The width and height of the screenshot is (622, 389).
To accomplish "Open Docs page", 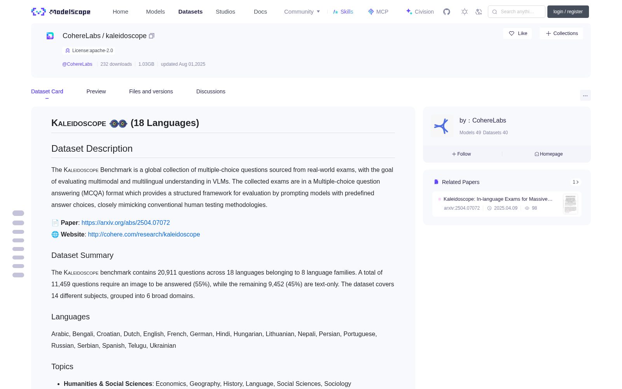I will 260,12.
